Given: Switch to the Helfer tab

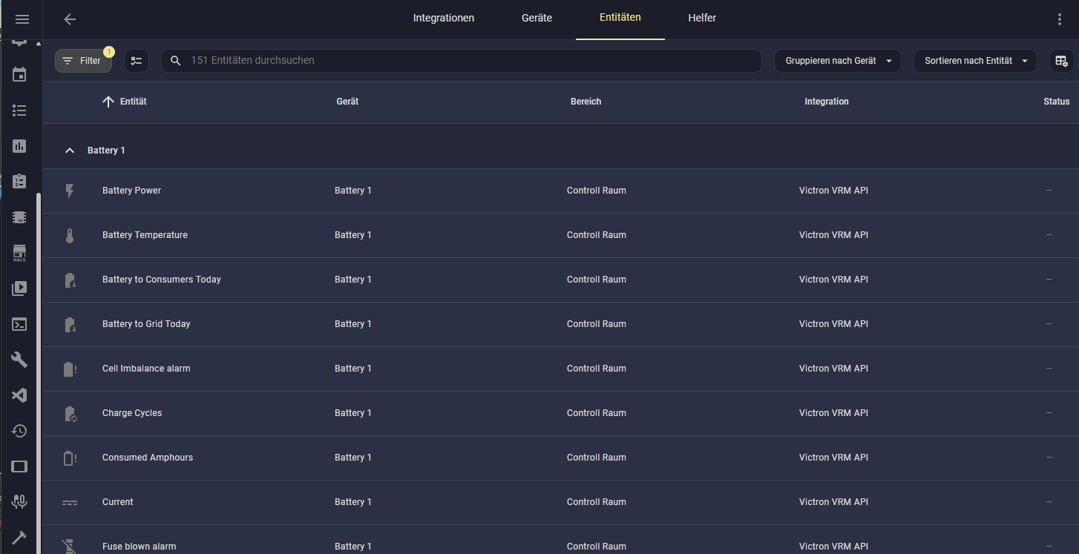Looking at the screenshot, I should 701,19.
